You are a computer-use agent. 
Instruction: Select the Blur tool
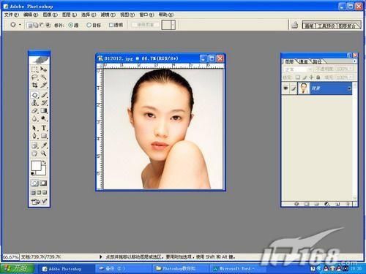click(35, 118)
